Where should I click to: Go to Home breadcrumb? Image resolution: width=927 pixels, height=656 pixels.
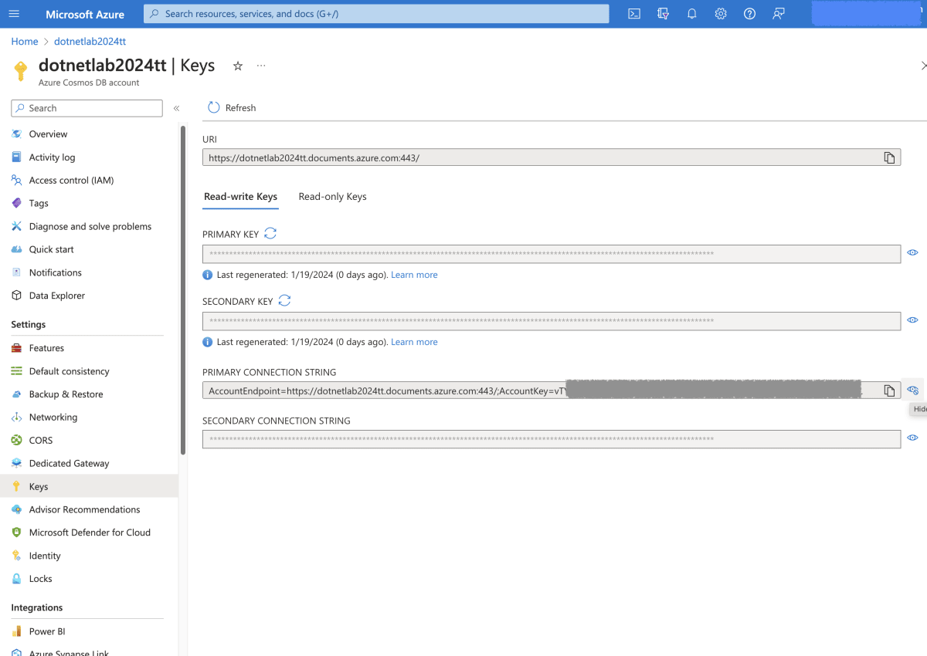[25, 42]
